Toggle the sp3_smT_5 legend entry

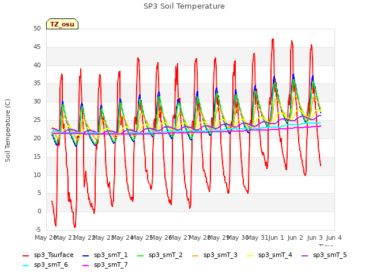(x=324, y=255)
